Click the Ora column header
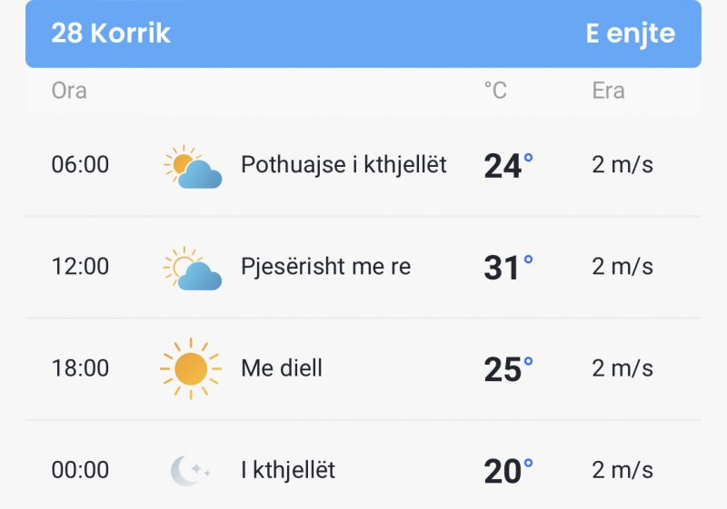The height and width of the screenshot is (509, 727). point(69,90)
